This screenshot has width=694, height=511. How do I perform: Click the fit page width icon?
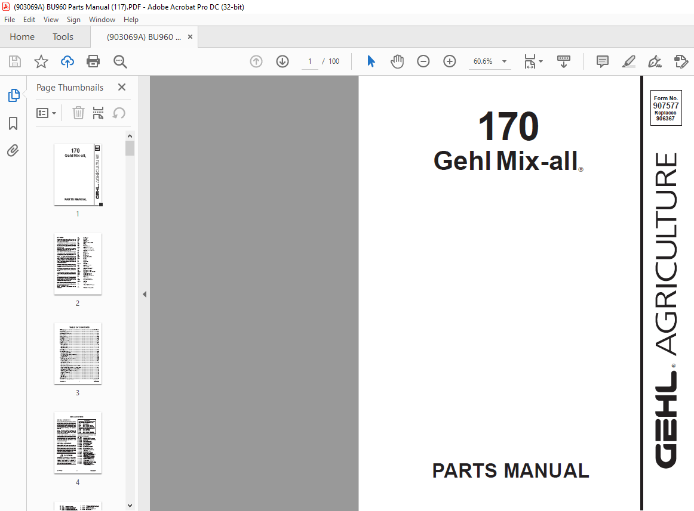(530, 61)
